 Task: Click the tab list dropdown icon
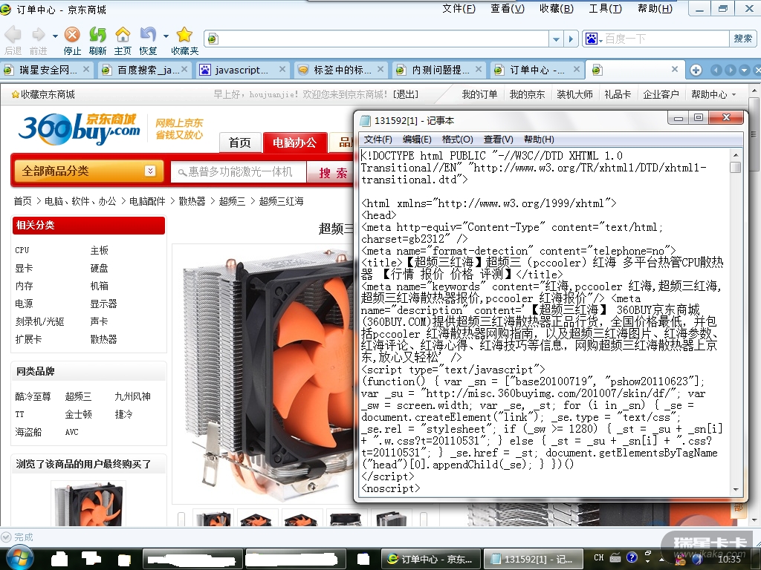coord(744,71)
